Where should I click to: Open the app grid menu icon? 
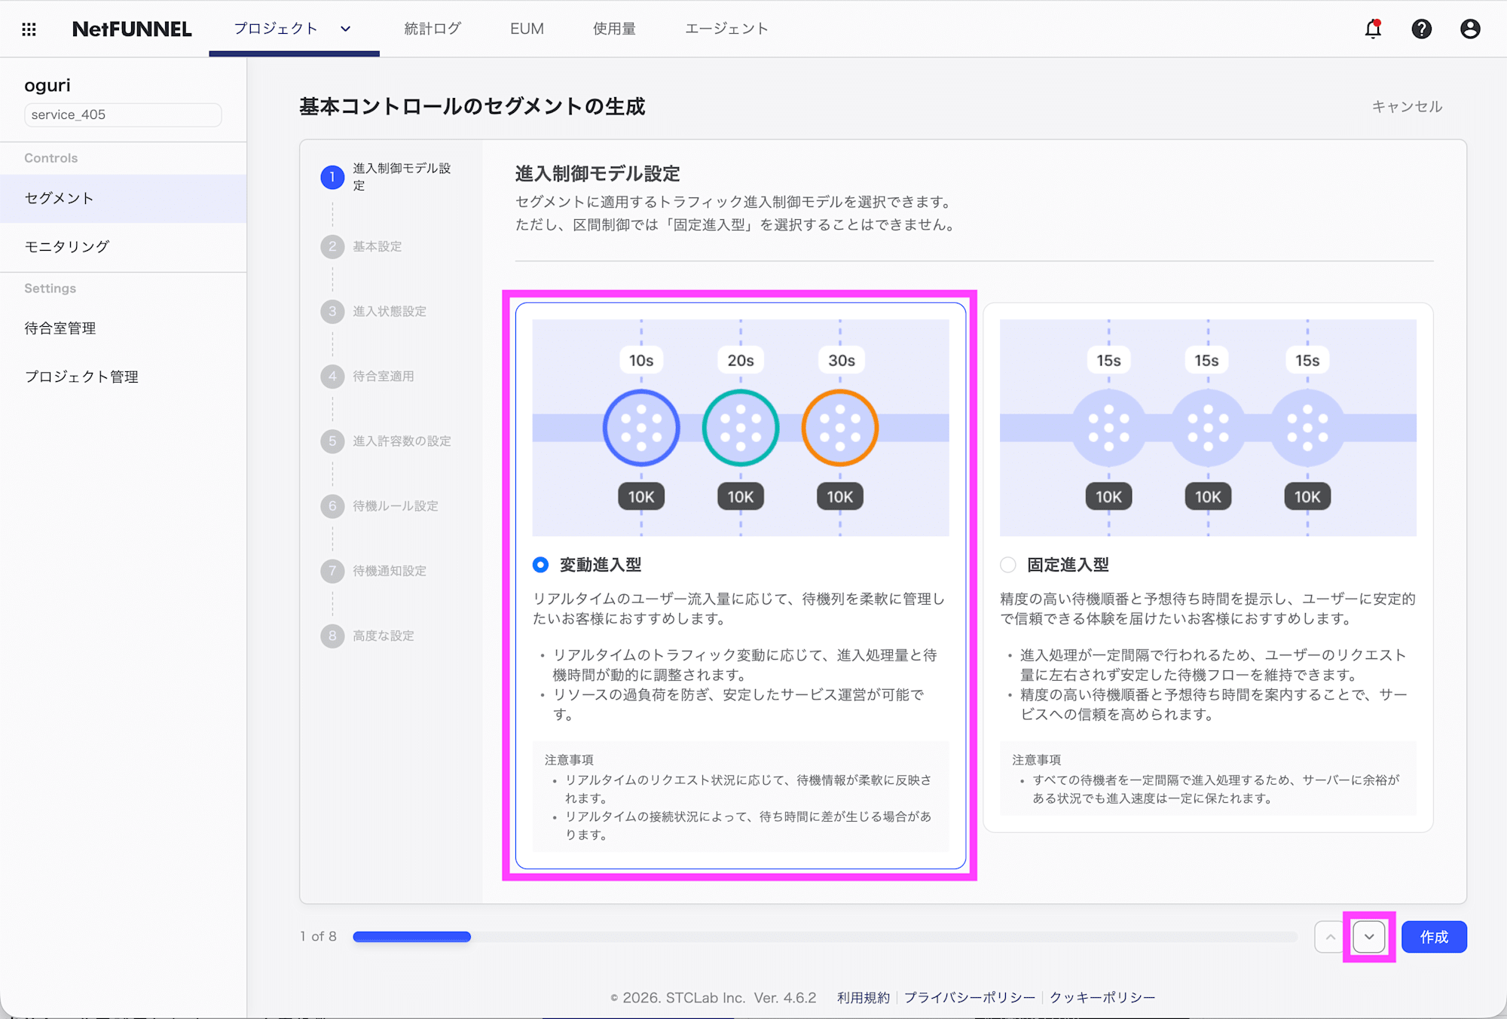[x=29, y=29]
